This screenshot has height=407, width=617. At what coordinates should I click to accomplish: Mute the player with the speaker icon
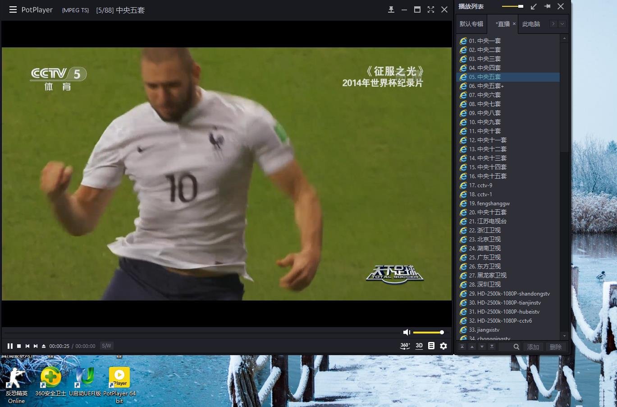click(406, 333)
